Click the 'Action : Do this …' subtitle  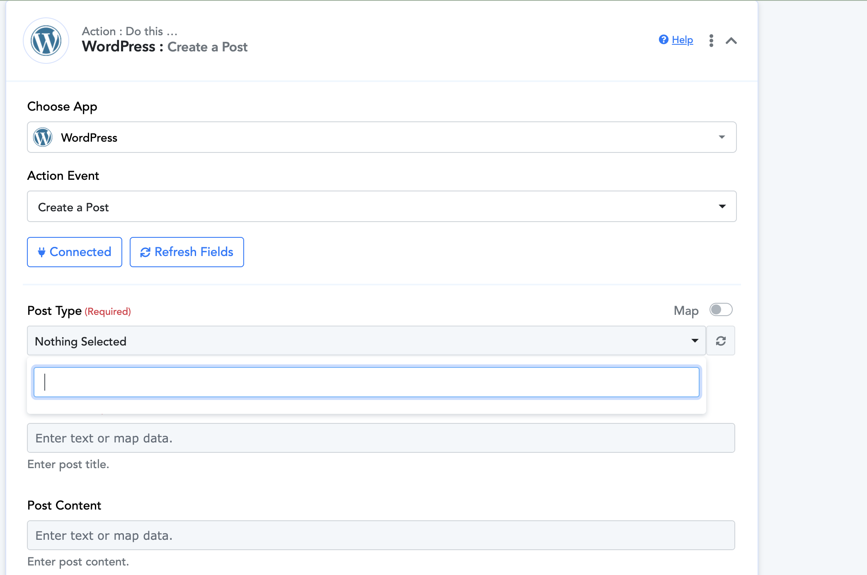pos(130,31)
